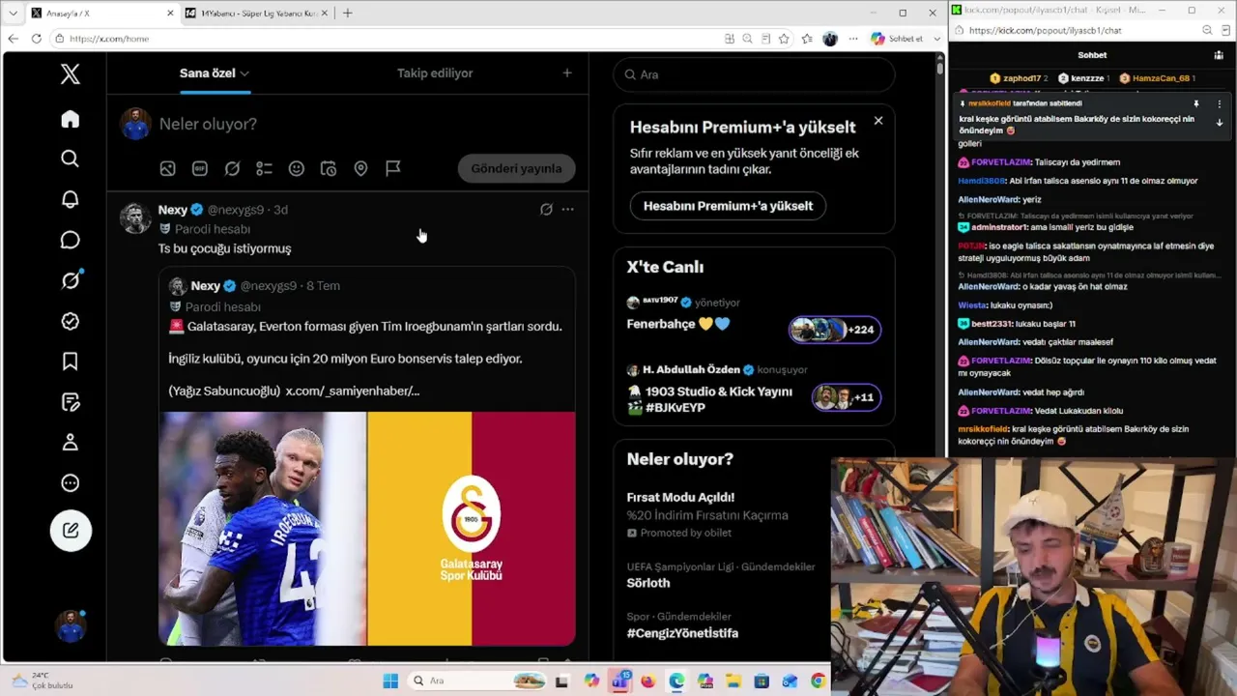The width and height of the screenshot is (1237, 696).
Task: Click the account avatar in X sidebar
Action: click(71, 625)
